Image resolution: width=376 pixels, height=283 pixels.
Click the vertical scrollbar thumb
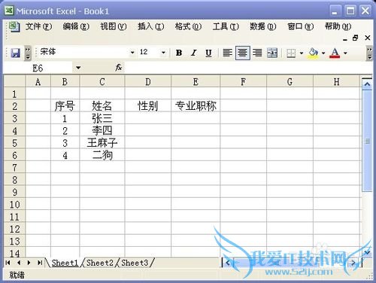pos(367,141)
